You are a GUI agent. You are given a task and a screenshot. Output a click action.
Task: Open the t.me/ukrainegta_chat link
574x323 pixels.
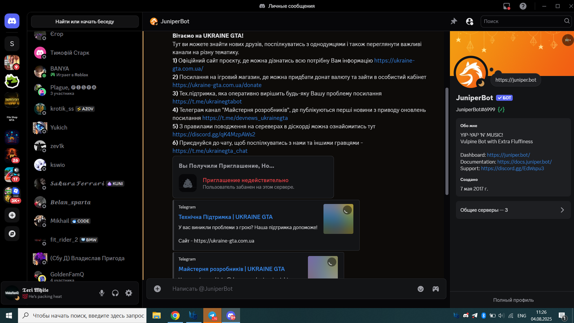point(210,151)
